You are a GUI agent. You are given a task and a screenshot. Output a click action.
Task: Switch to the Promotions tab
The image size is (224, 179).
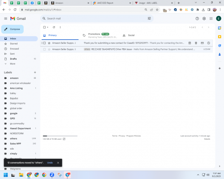coord(100,35)
